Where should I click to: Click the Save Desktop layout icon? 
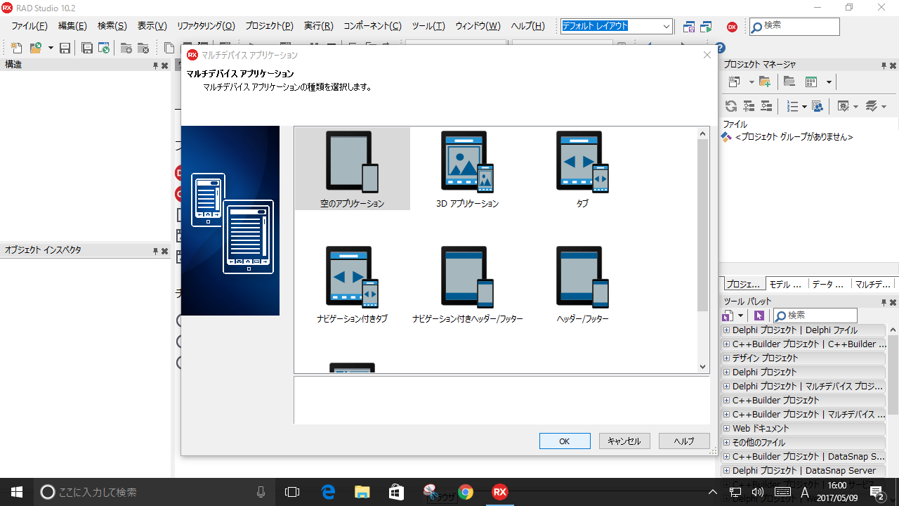click(x=689, y=27)
